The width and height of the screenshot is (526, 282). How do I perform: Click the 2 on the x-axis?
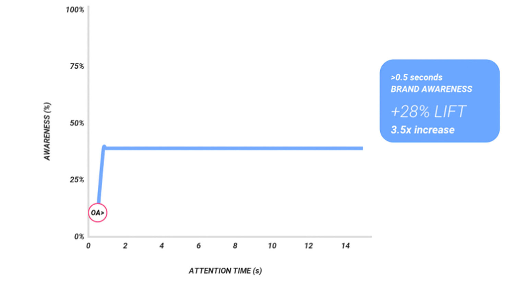[125, 246]
